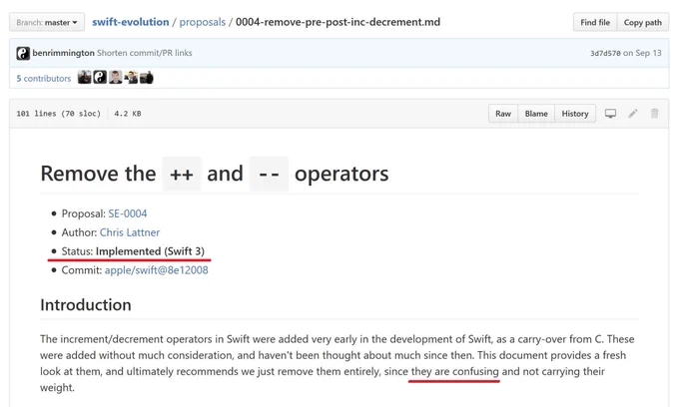The height and width of the screenshot is (407, 679).
Task: Click the 0004-remove-pre-post-inc-decrement.md filename
Action: pos(338,22)
